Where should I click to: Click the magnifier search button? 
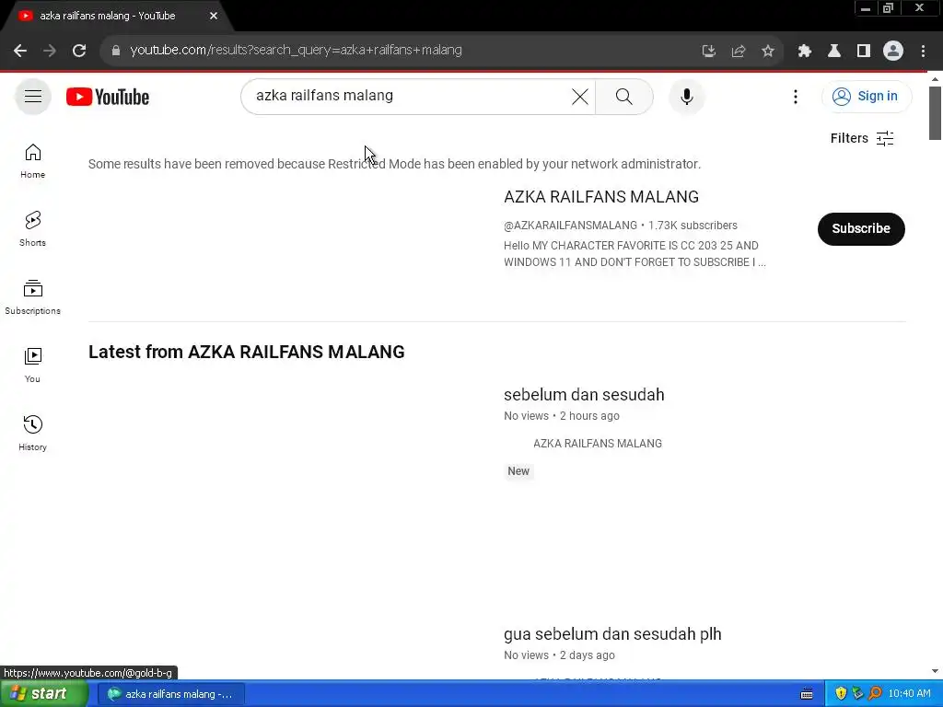(x=624, y=96)
